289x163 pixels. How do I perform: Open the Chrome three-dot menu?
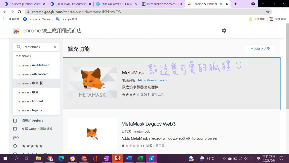[284, 12]
